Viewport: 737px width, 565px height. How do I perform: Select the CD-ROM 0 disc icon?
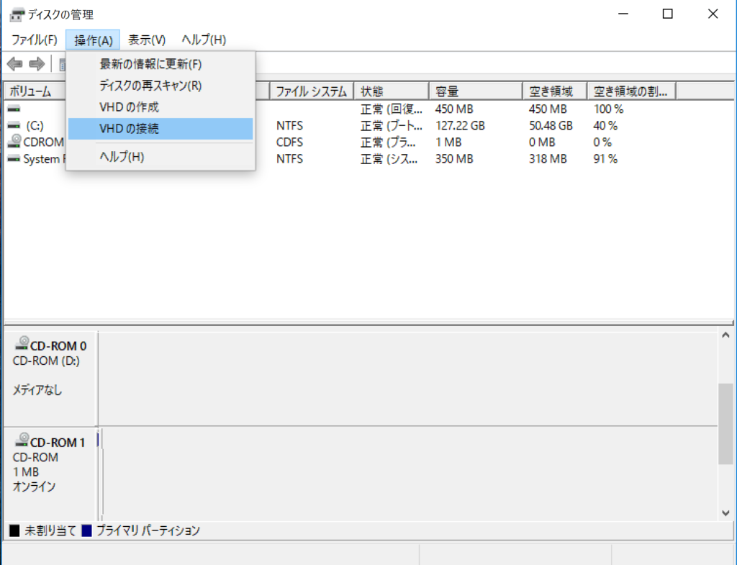(x=22, y=343)
